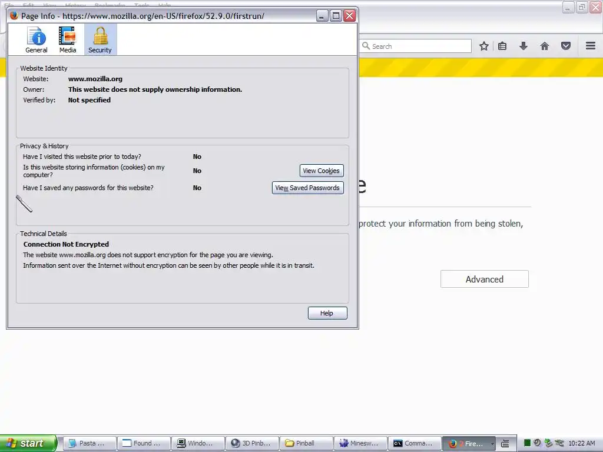Click 'Have I saved any passwords' question
This screenshot has height=452, width=603.
88,188
